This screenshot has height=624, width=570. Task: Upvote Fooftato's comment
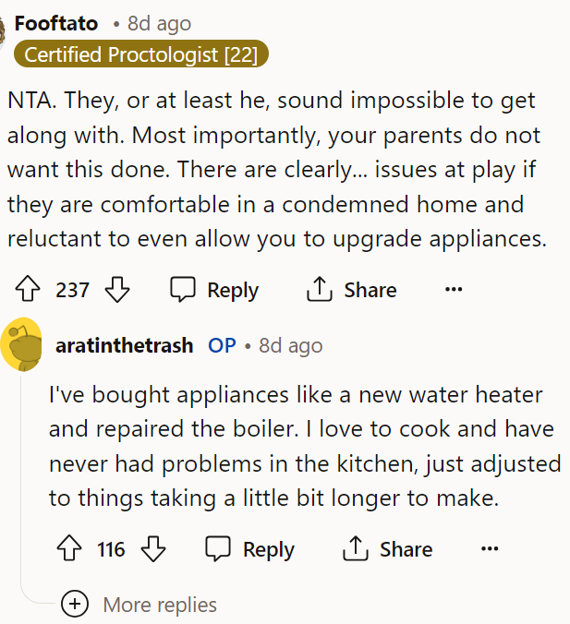click(30, 290)
